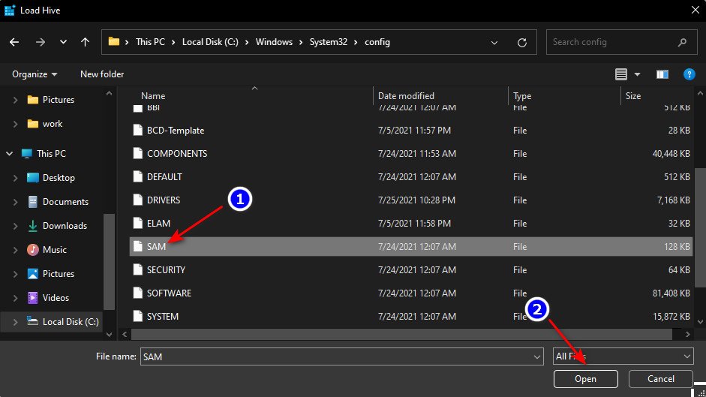706x397 pixels.
Task: Sort files by Date modified column
Action: pyautogui.click(x=406, y=96)
